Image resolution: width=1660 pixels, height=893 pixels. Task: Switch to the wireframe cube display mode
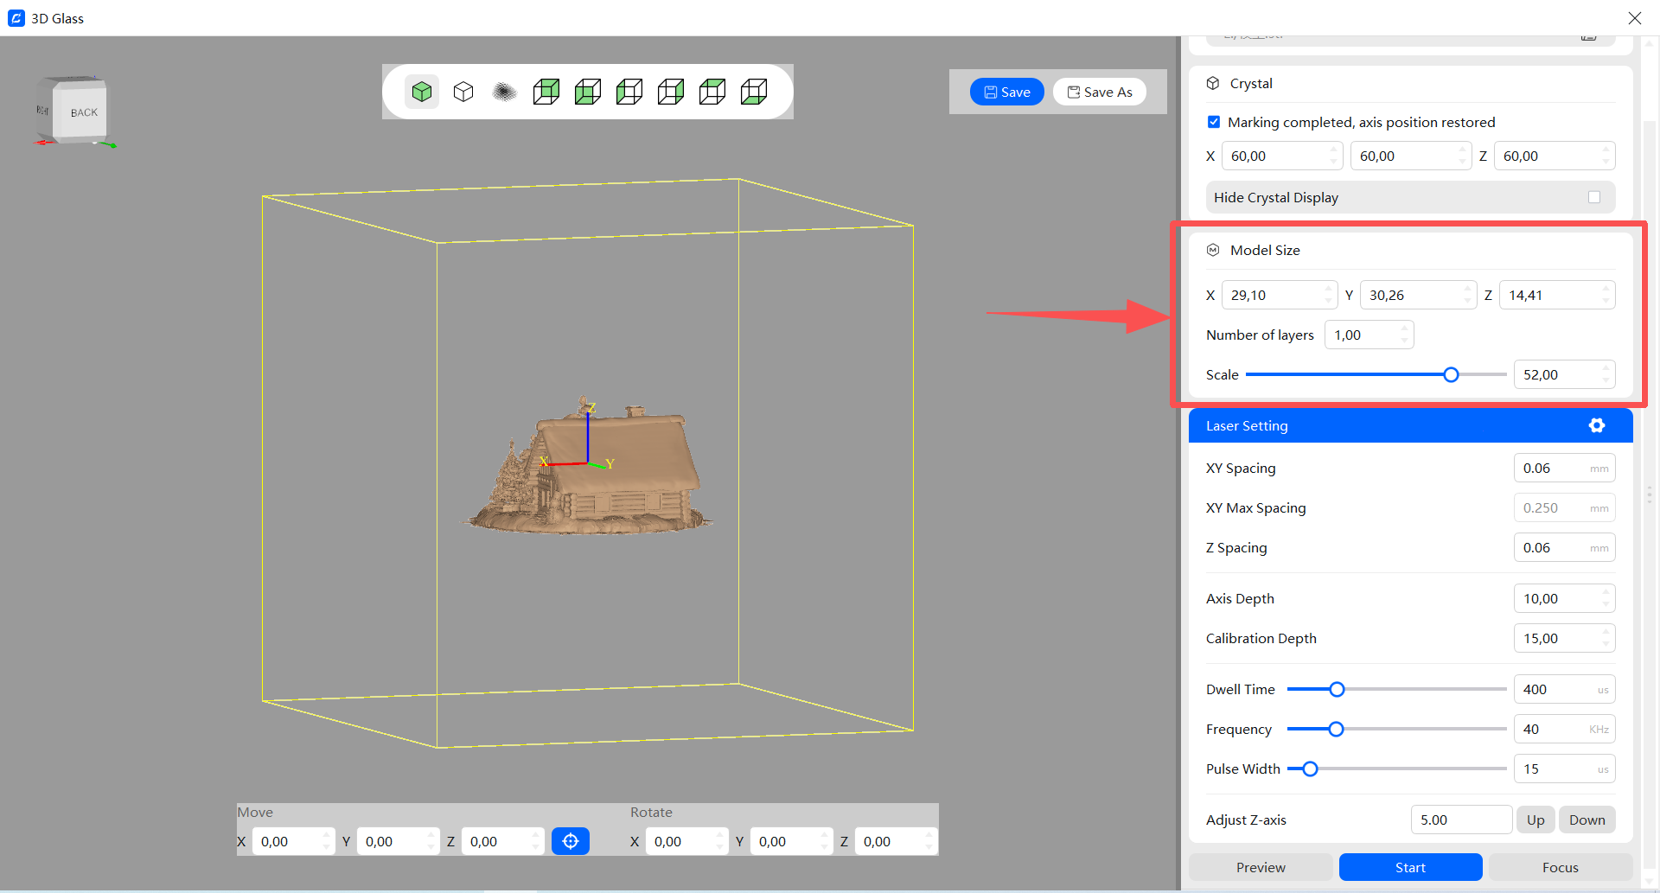click(x=463, y=92)
